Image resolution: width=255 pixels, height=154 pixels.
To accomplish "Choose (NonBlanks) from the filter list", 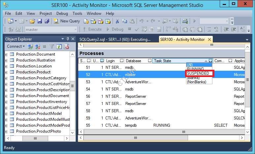I will [197, 82].
